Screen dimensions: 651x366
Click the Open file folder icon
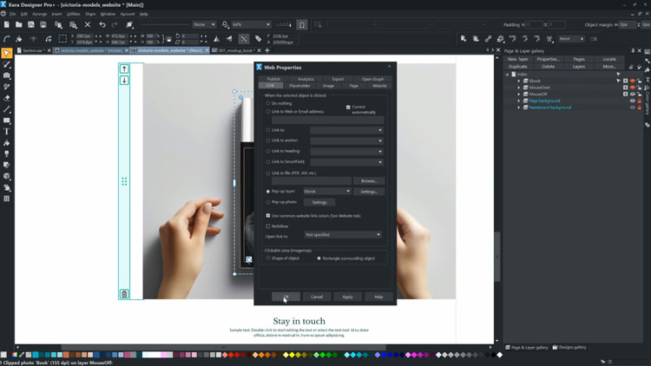click(x=19, y=25)
